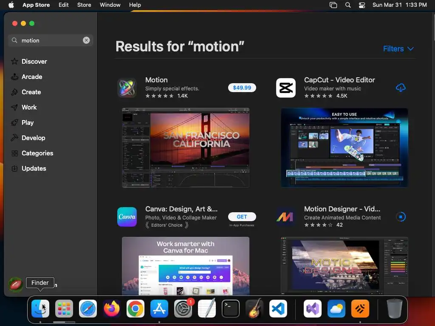Open Visual Studio from the Dock
The width and height of the screenshot is (435, 326).
click(313, 309)
